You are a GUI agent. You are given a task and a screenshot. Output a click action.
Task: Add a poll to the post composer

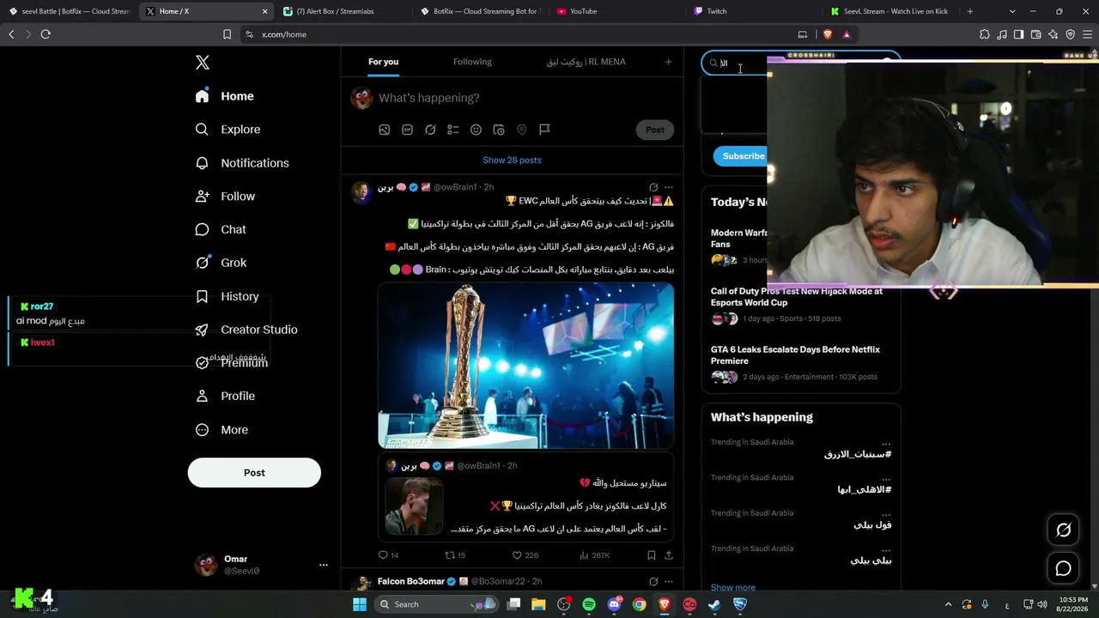(453, 130)
